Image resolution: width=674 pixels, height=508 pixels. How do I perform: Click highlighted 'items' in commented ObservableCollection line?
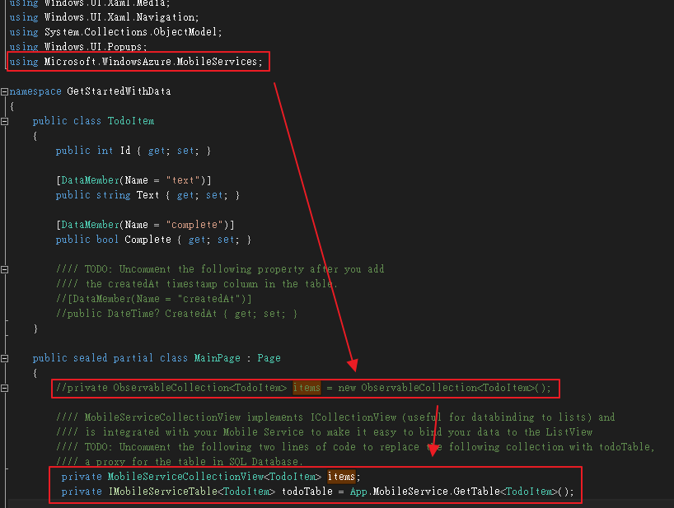pyautogui.click(x=307, y=388)
